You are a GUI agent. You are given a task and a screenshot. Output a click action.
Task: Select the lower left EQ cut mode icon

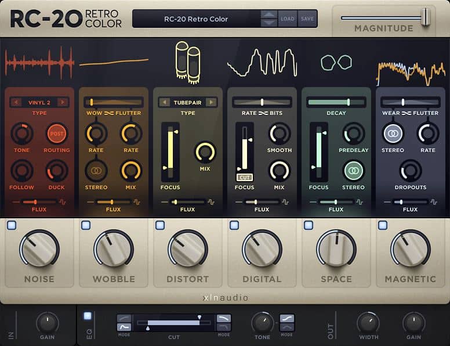[124, 327]
